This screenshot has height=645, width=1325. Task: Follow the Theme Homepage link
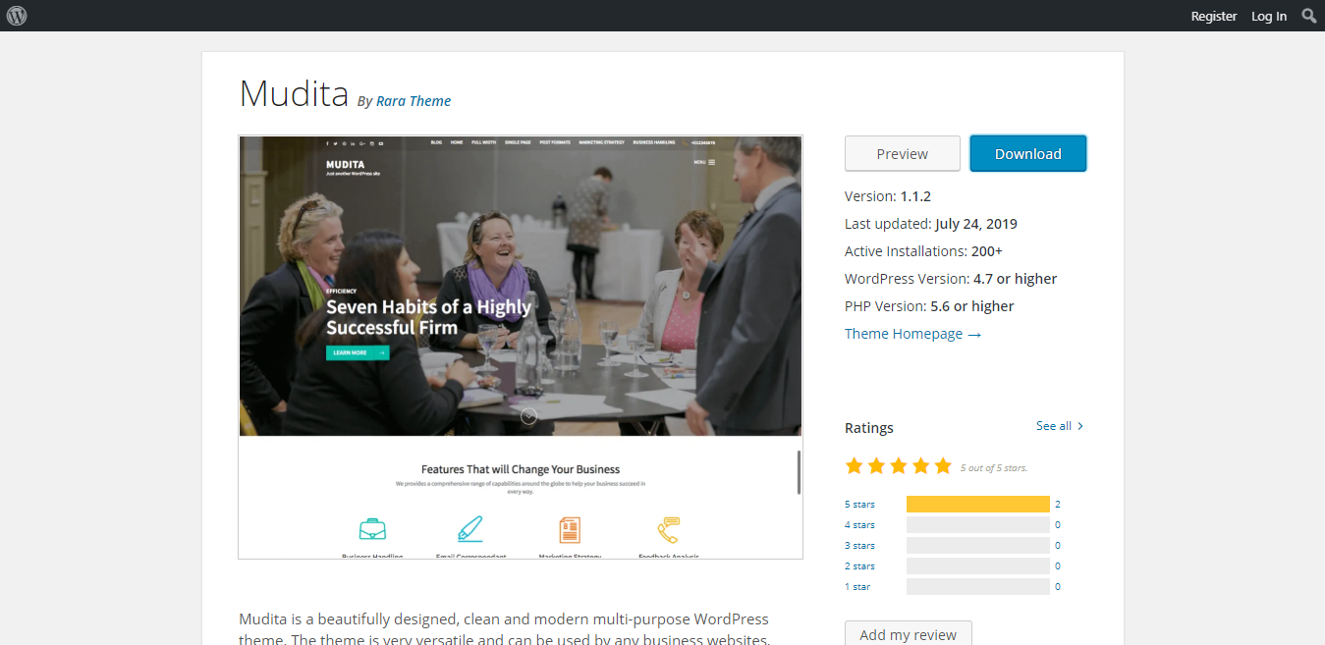[x=912, y=334]
